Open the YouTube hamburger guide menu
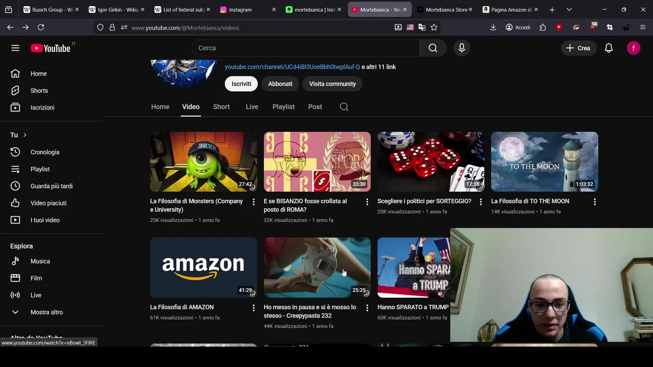The image size is (653, 367). pyautogui.click(x=15, y=48)
